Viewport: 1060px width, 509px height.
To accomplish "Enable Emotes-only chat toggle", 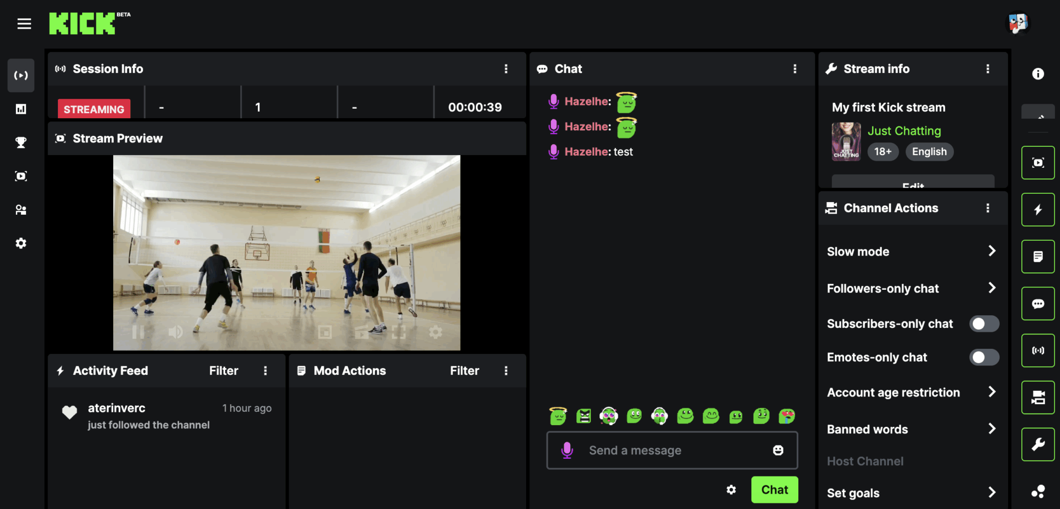I will [984, 358].
